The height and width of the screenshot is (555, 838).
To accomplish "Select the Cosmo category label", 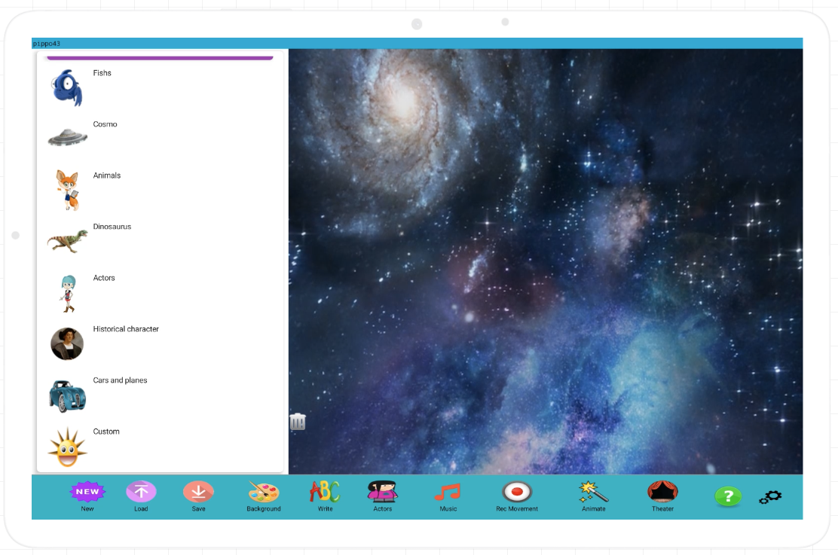I will click(105, 124).
